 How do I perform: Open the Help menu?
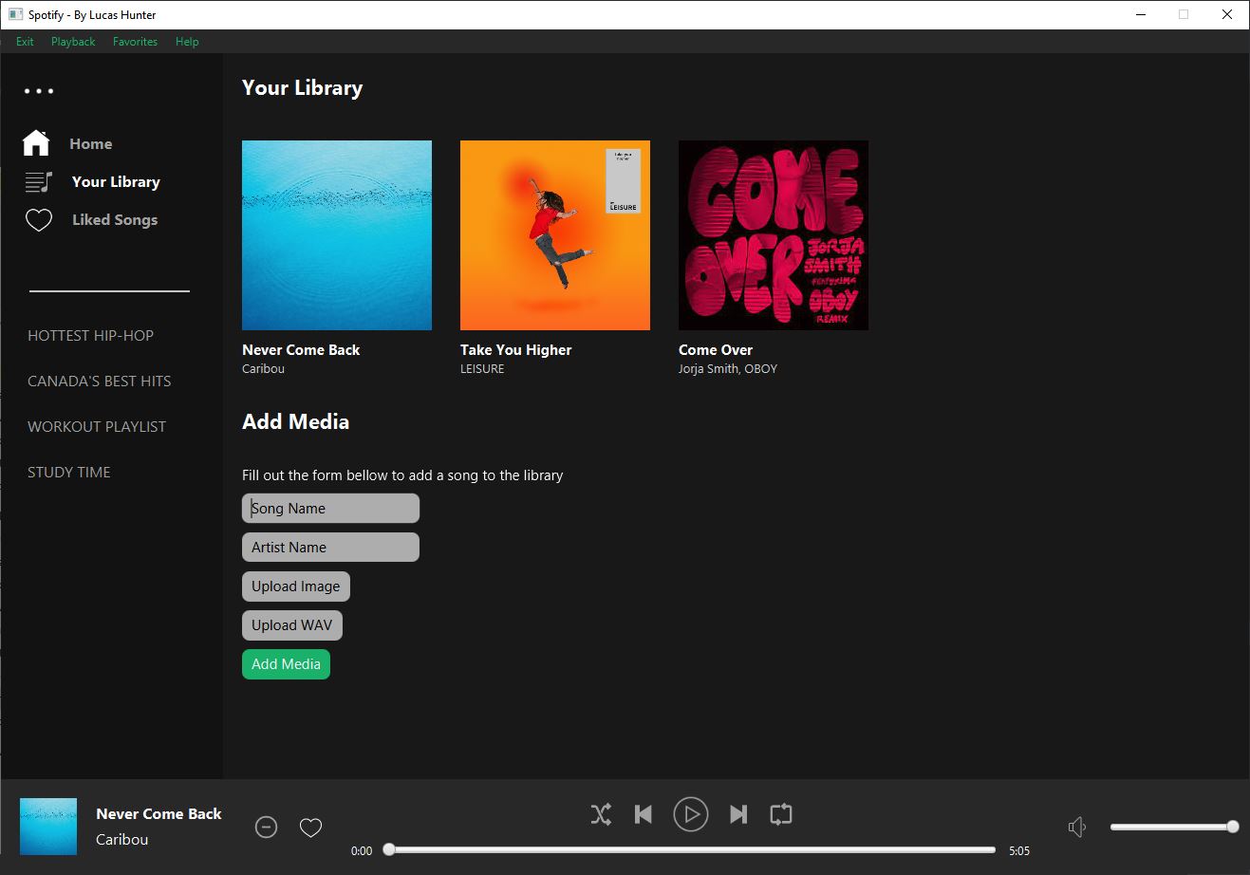pos(187,42)
